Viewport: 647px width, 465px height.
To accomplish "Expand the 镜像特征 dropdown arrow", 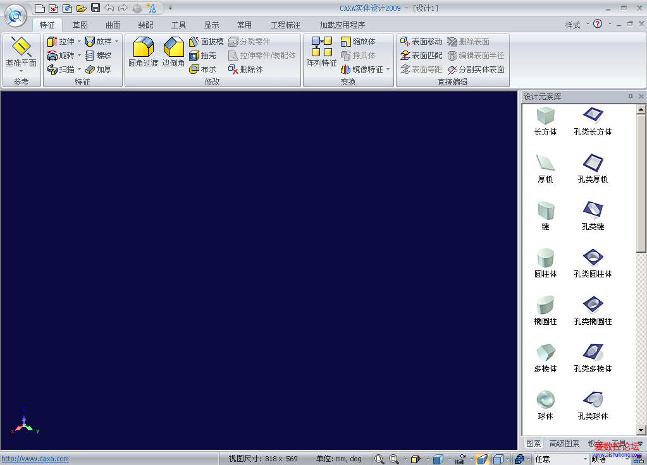I will click(388, 69).
